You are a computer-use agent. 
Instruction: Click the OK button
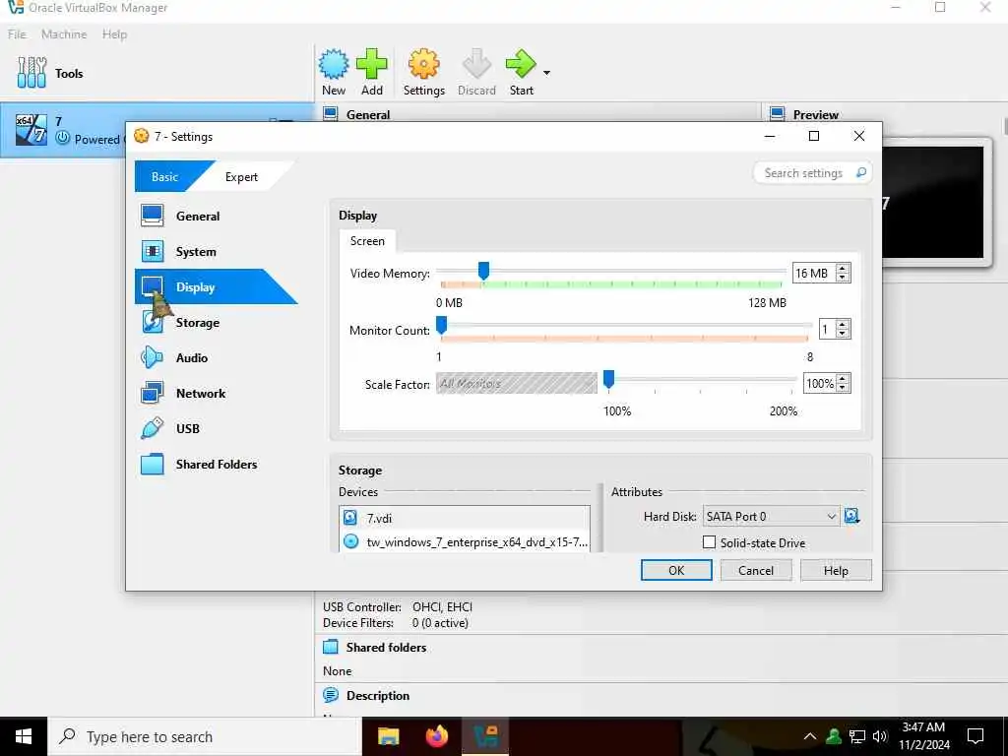(676, 570)
